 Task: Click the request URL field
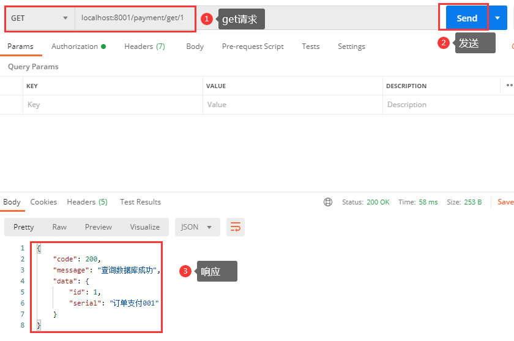coord(135,18)
